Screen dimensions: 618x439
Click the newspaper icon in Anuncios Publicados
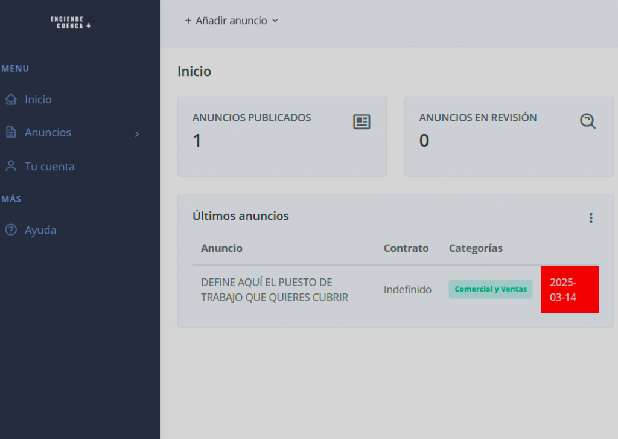point(362,122)
